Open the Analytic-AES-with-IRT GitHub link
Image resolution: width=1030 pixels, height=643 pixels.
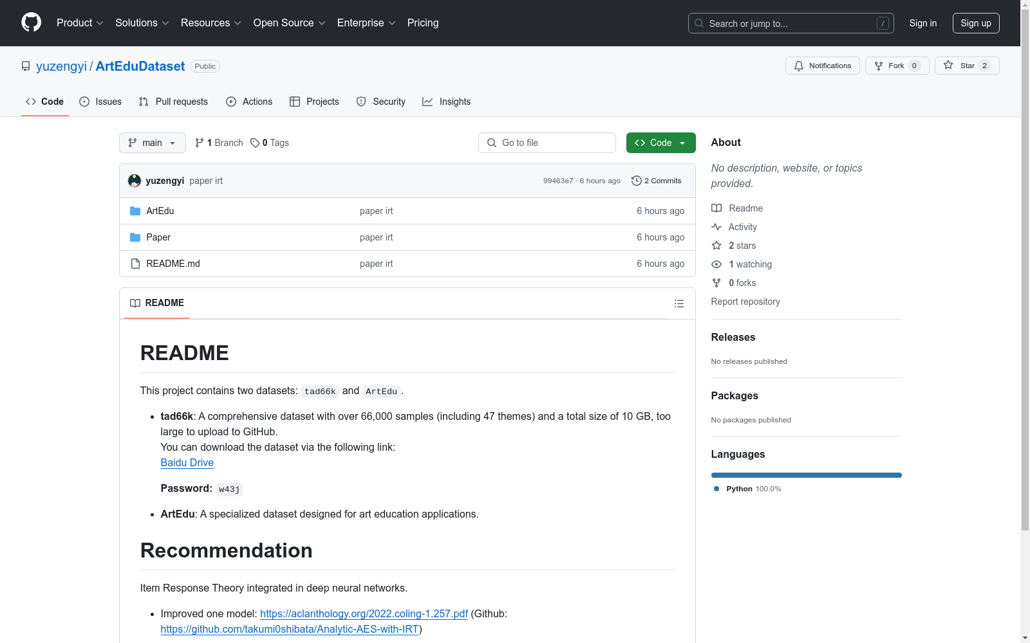tap(290, 629)
